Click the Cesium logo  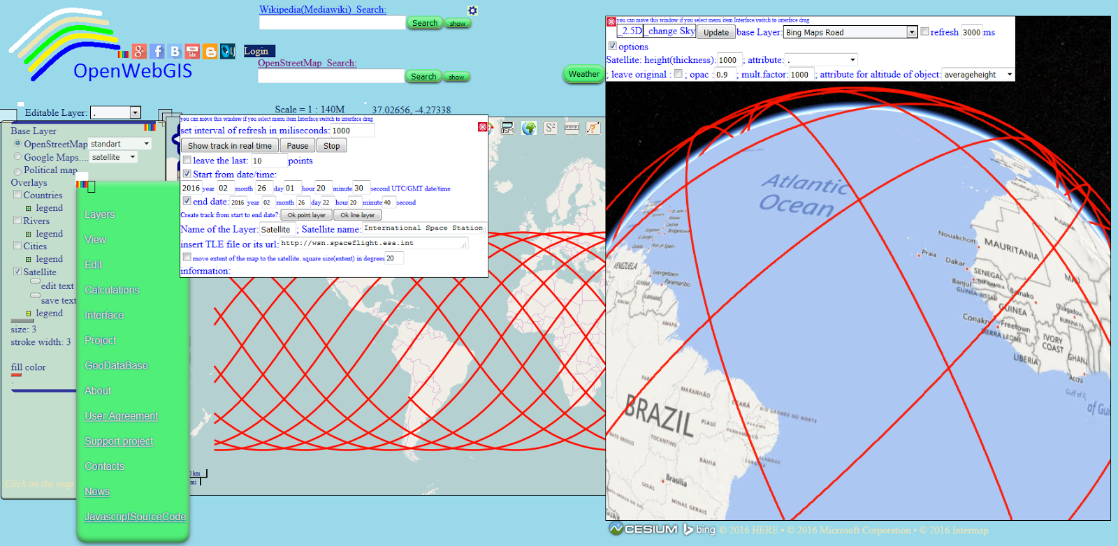(x=644, y=529)
